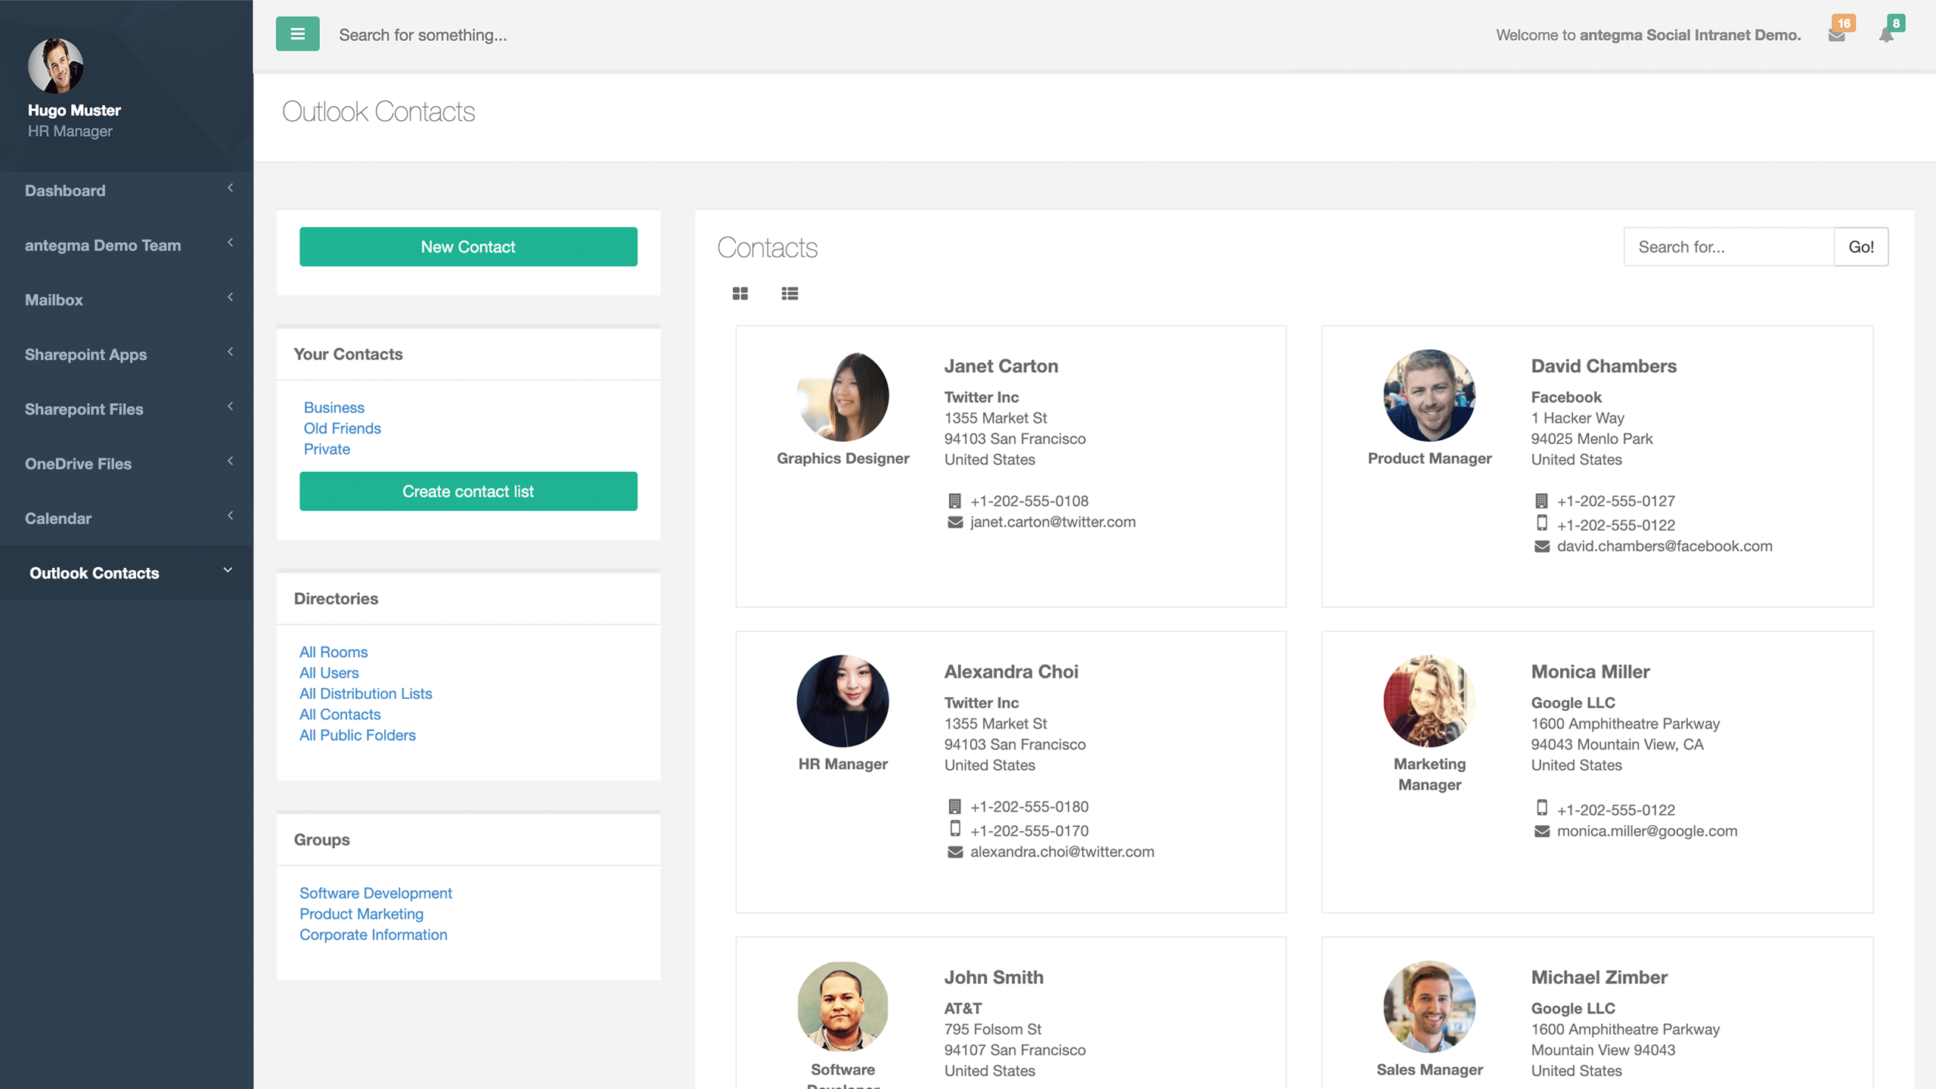
Task: Expand the Mailbox menu chevron
Action: coord(230,297)
